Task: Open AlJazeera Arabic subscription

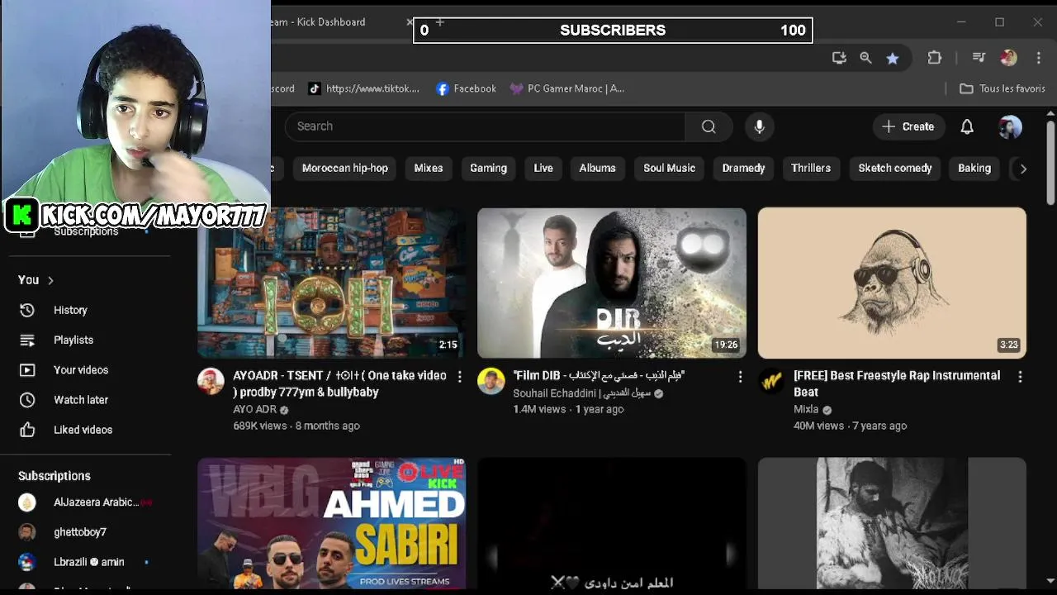Action: click(86, 502)
